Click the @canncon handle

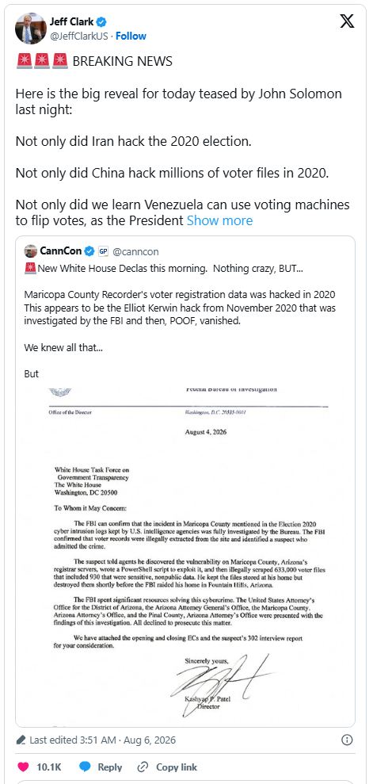[x=136, y=251]
